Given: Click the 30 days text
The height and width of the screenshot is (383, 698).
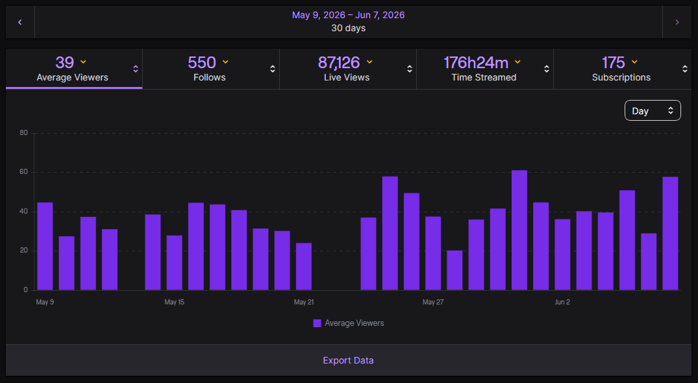Looking at the screenshot, I should [x=348, y=28].
